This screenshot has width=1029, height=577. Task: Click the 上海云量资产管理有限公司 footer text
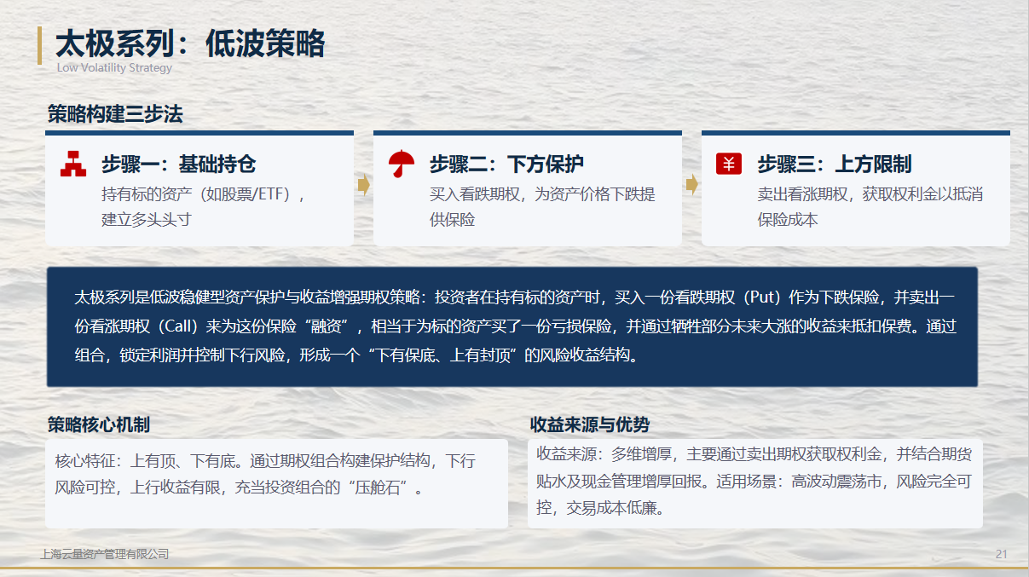[x=105, y=554]
